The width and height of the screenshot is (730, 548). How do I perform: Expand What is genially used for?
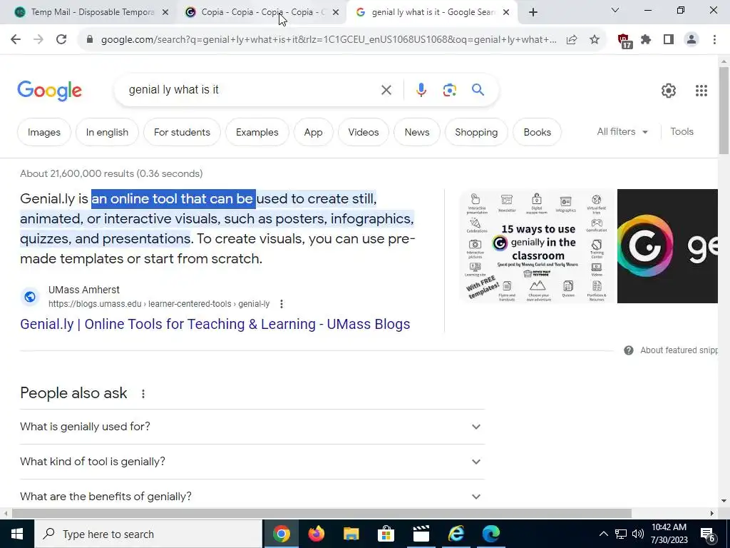pos(252,427)
